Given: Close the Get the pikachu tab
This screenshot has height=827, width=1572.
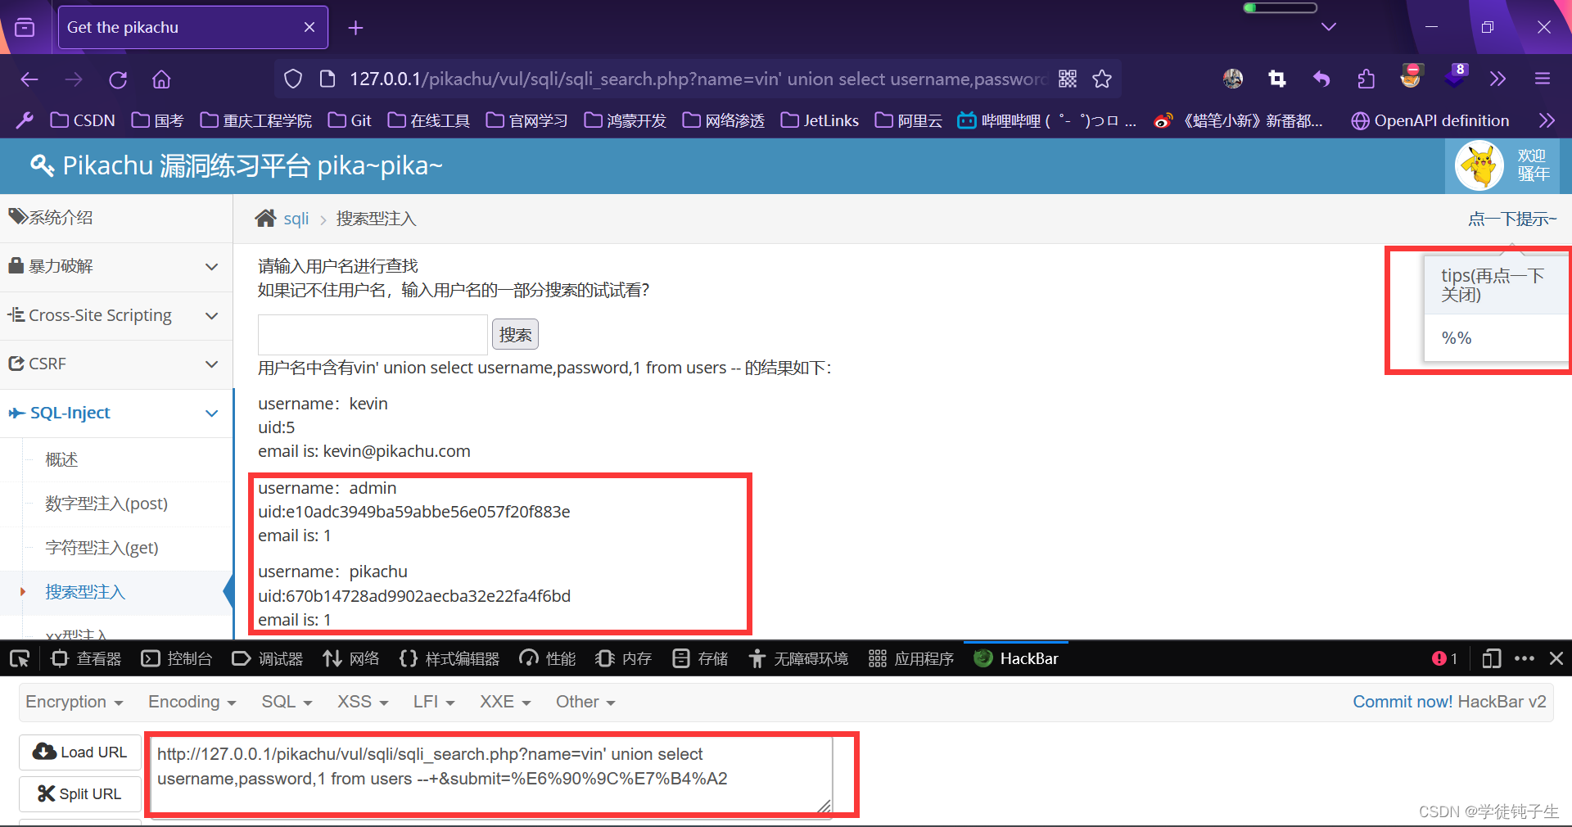Looking at the screenshot, I should point(309,27).
